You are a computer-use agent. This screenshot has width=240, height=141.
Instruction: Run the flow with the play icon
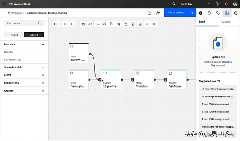click(x=66, y=24)
